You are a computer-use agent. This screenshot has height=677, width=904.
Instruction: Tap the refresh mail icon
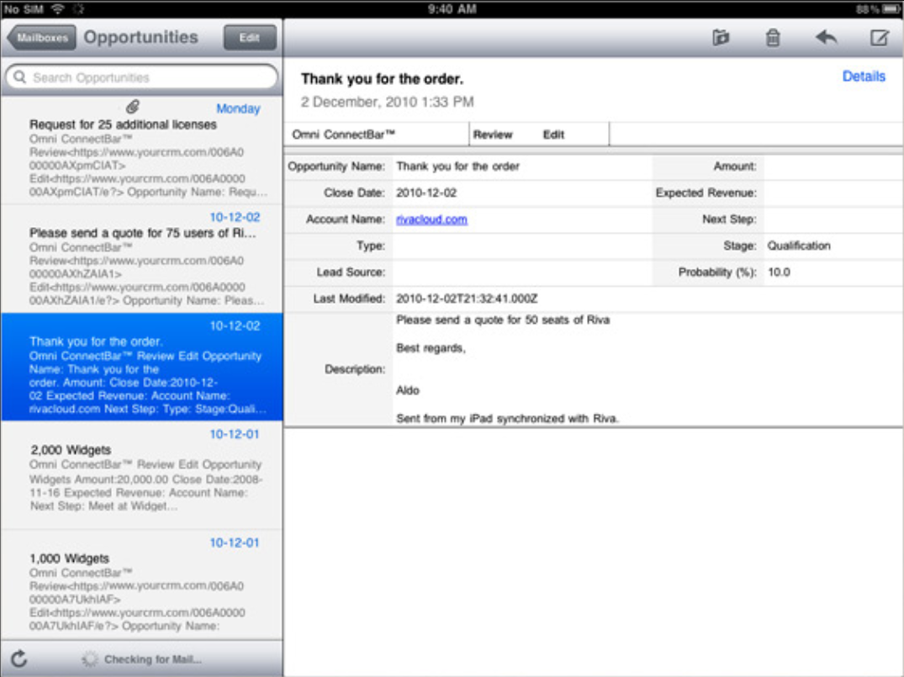(19, 658)
